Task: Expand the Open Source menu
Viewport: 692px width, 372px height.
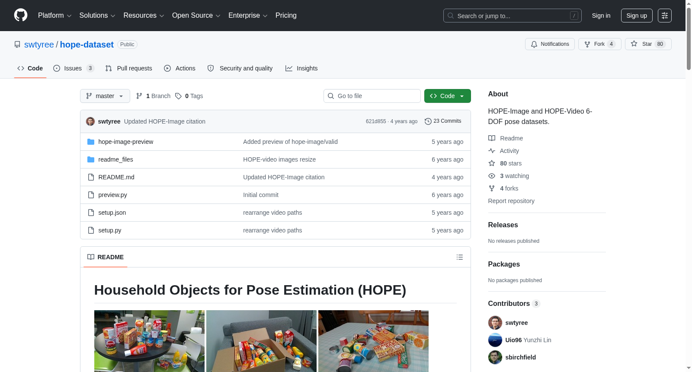Action: tap(196, 16)
